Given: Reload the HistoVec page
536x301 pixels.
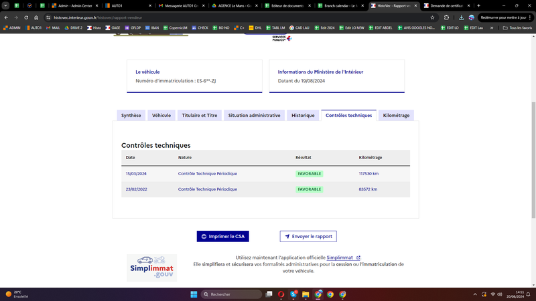Looking at the screenshot, I should (26, 17).
